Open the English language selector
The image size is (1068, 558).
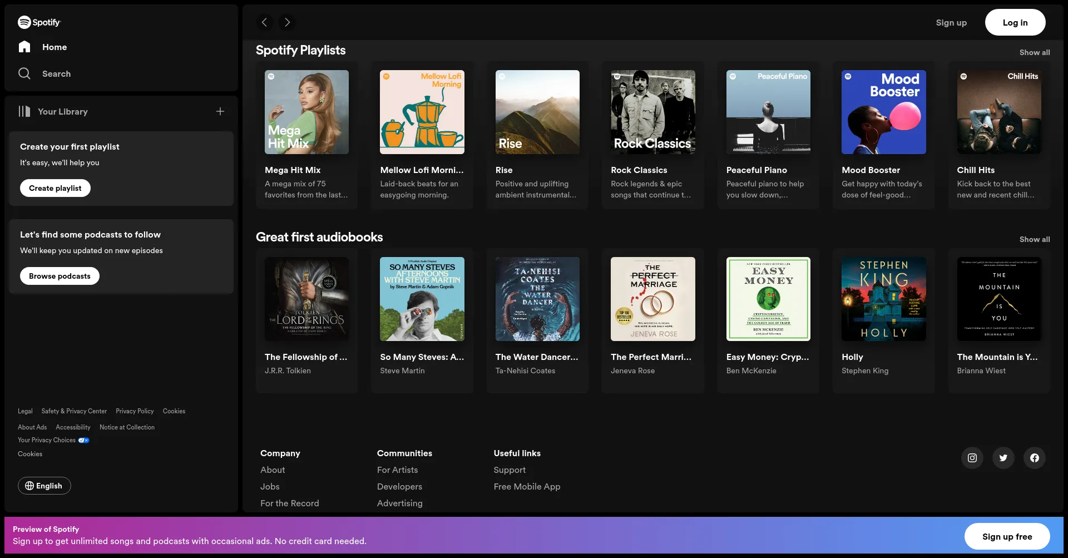pyautogui.click(x=44, y=486)
